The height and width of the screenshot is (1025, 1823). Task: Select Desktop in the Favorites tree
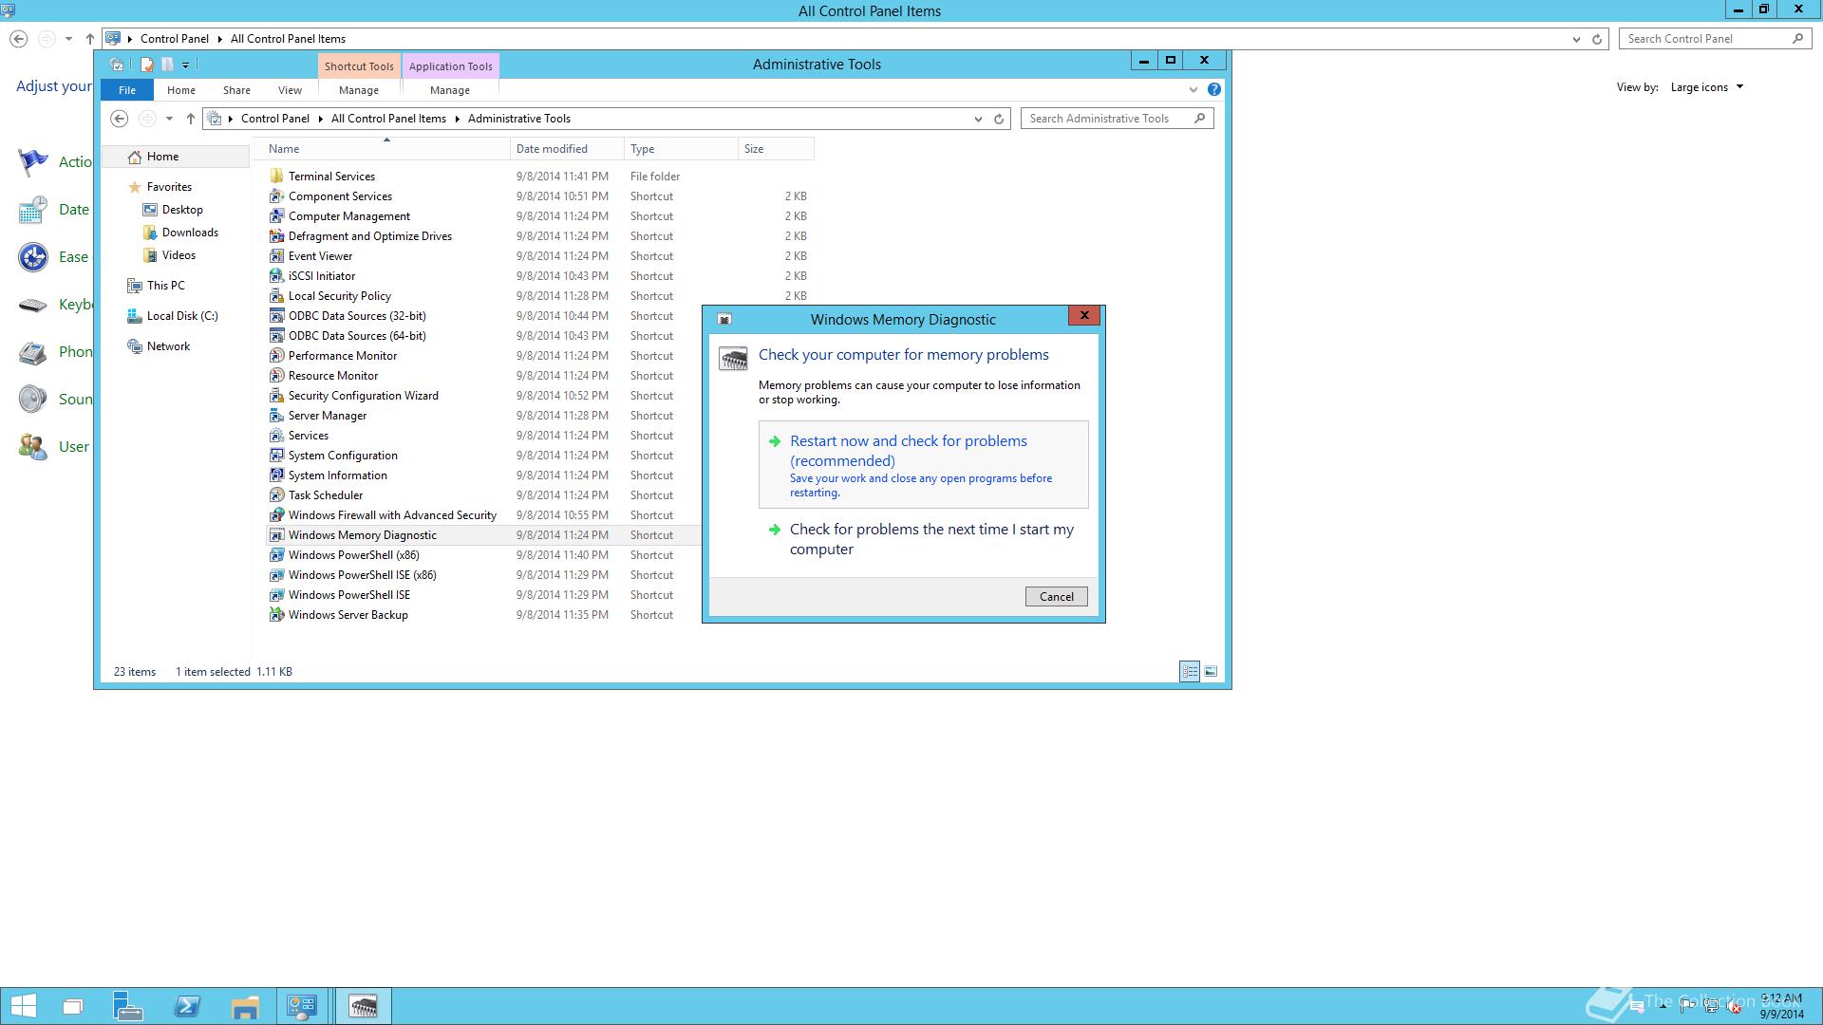pos(182,210)
